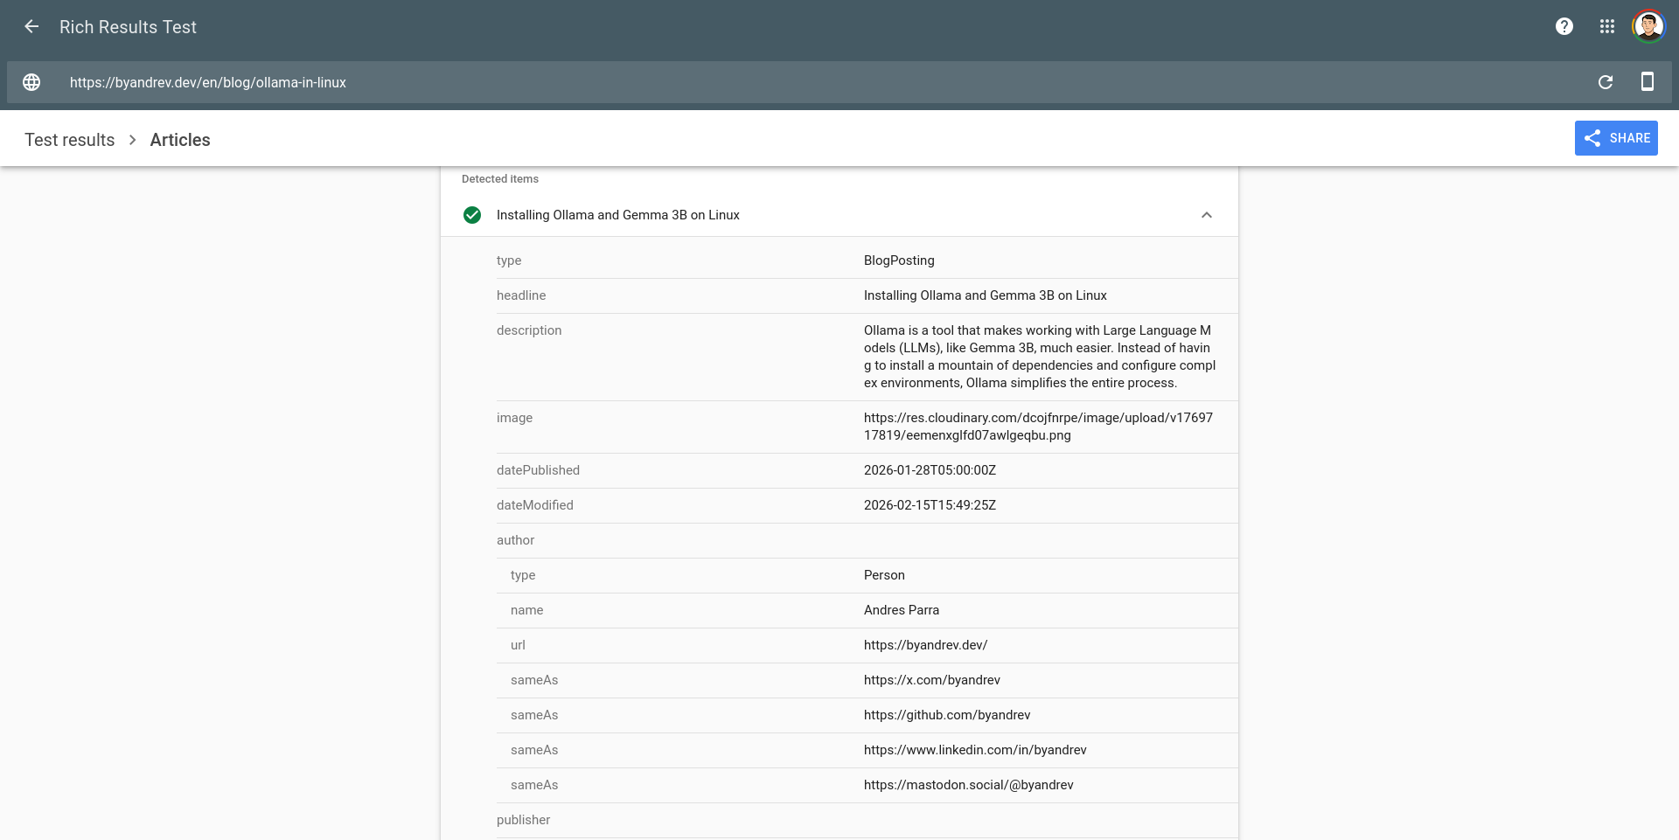Click the green valid checkmark icon
Viewport: 1679px width, 840px height.
[x=472, y=215]
